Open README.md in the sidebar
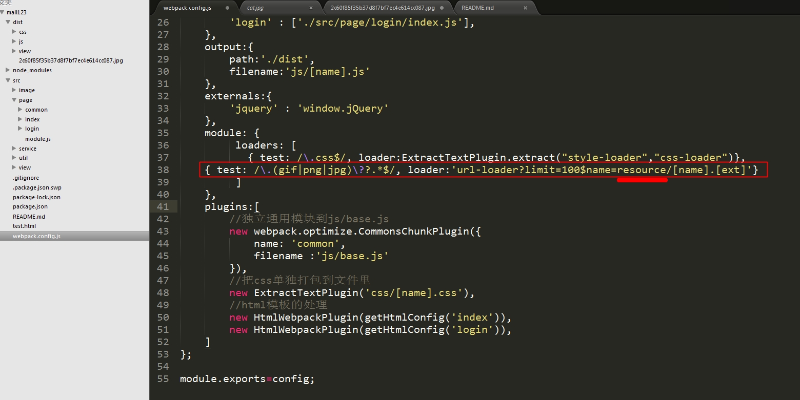Screen dimensions: 800x400 [29, 217]
